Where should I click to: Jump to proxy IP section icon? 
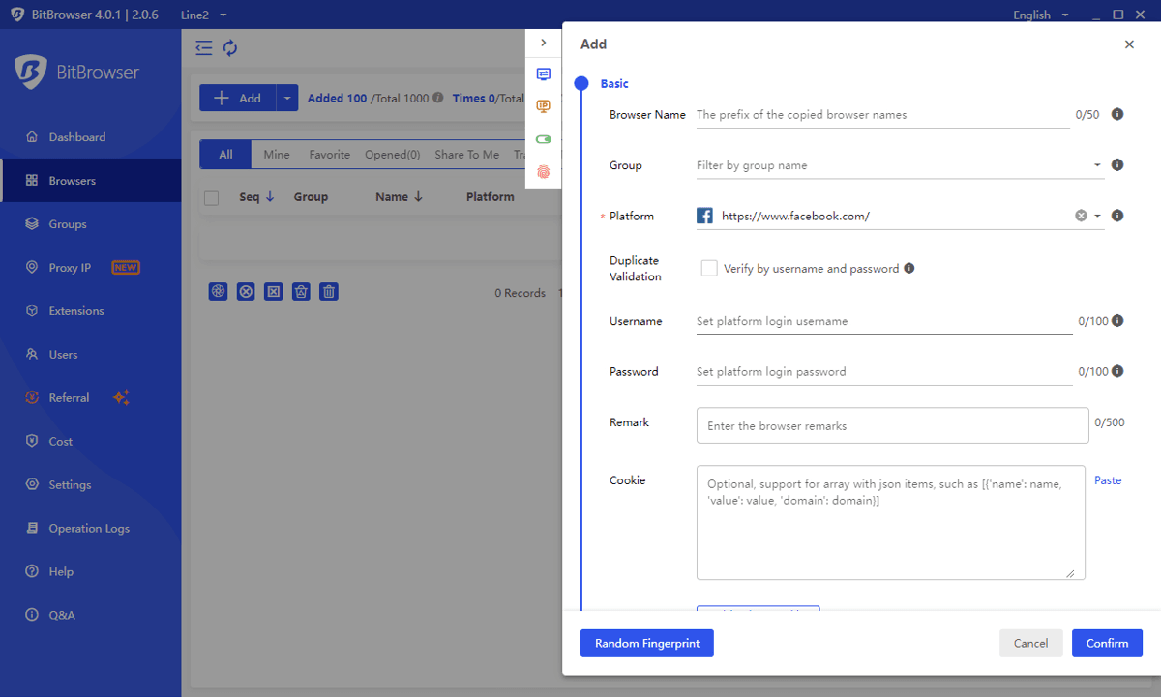tap(544, 106)
